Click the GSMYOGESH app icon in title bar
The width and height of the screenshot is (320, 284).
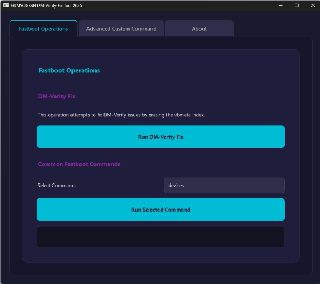point(5,5)
